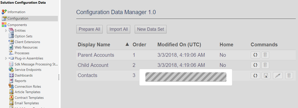
Task: Click the Processes icon
Action: [11, 53]
